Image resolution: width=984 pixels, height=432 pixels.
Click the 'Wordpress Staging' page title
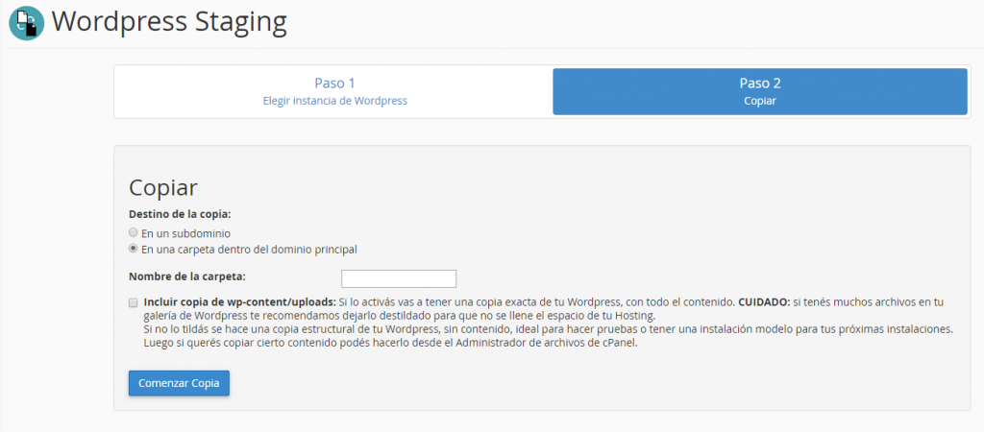coord(169,22)
